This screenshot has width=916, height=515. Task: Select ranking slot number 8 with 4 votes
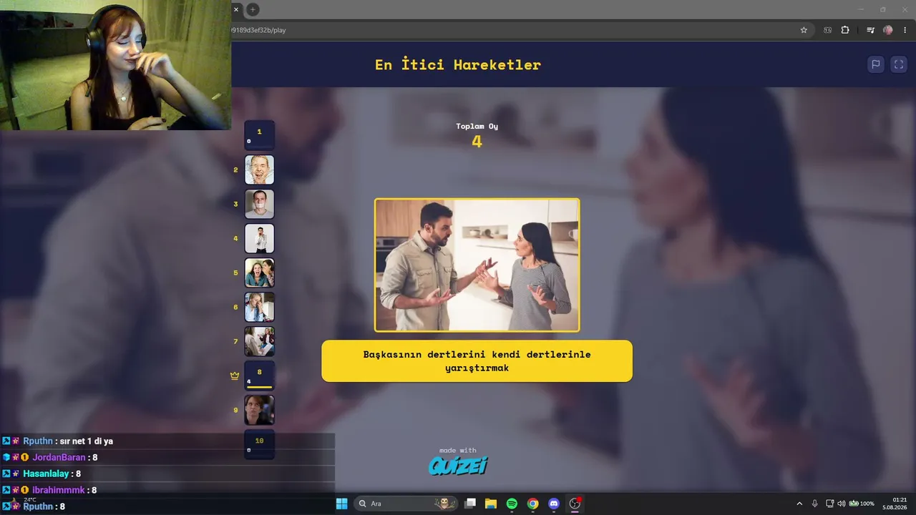click(x=259, y=376)
